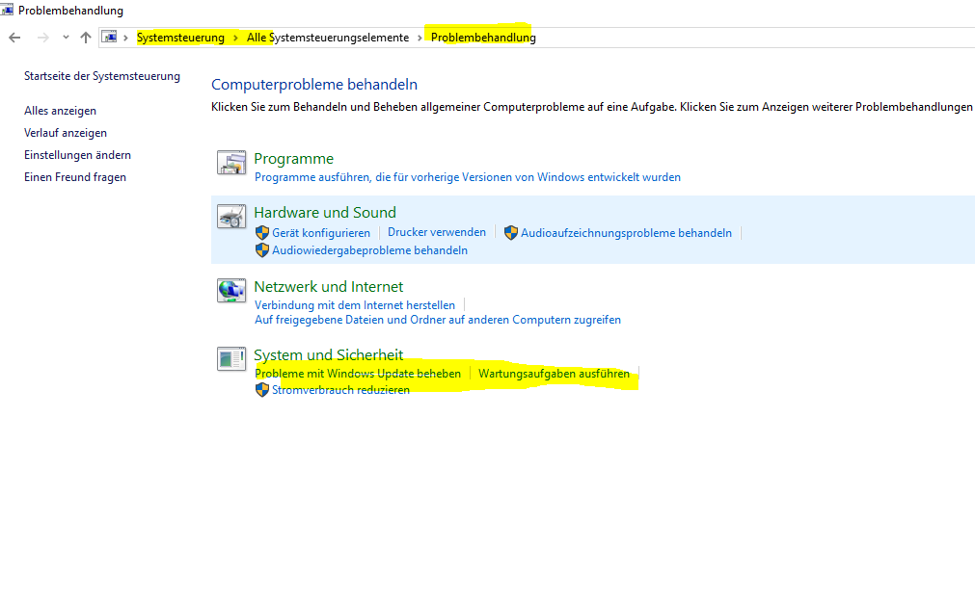Open the recent locations dropdown arrow

(x=66, y=38)
